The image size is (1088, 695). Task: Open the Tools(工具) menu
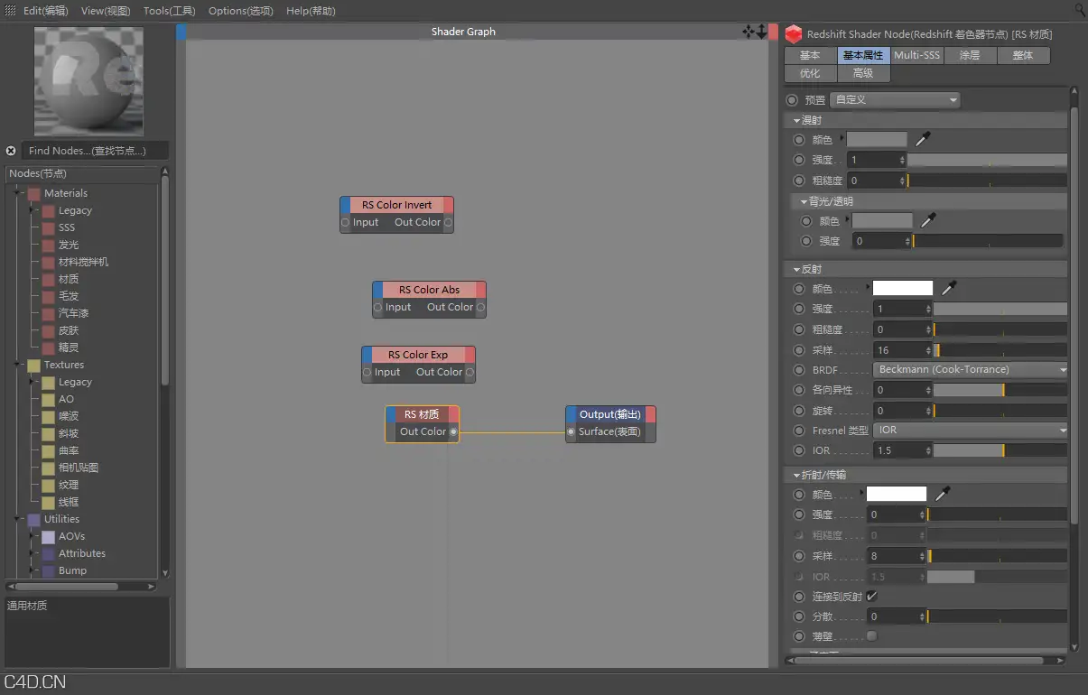[169, 11]
